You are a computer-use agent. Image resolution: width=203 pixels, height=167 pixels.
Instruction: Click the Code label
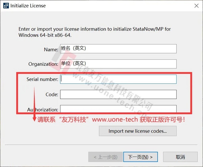pyautogui.click(x=52, y=95)
